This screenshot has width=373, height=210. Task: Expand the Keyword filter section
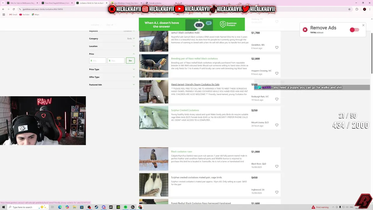tap(112, 31)
